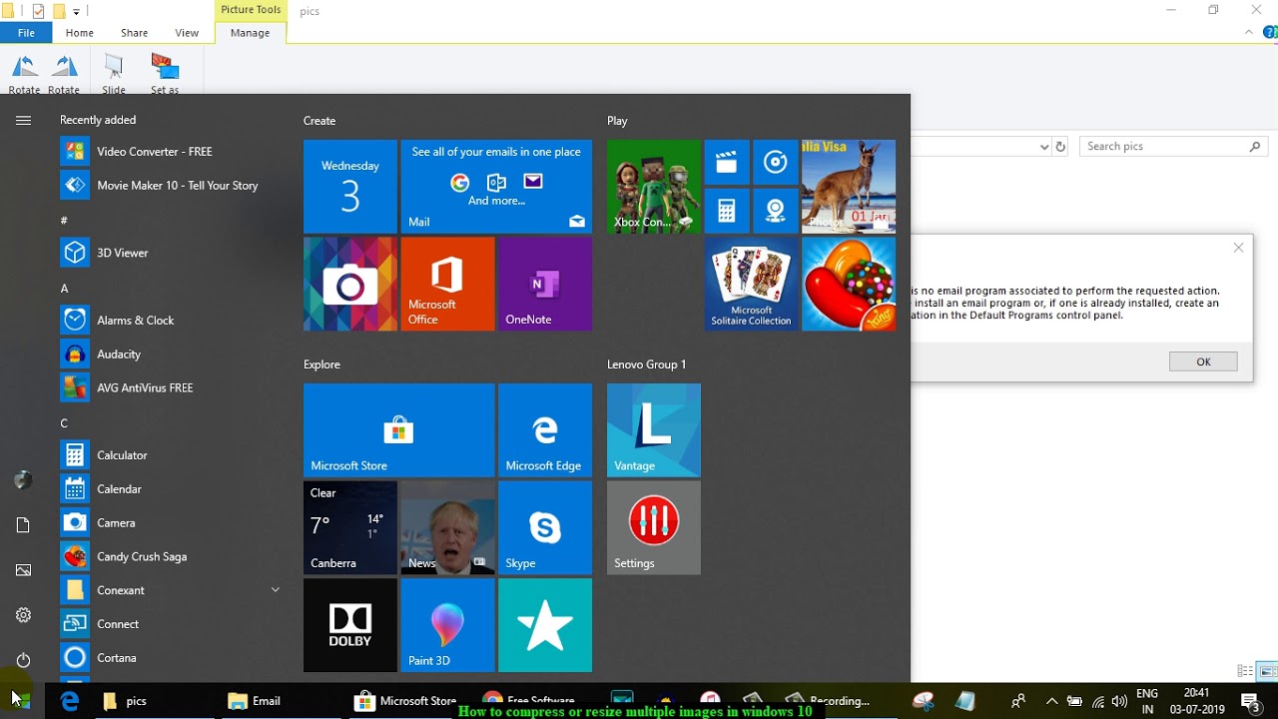Open the News tile

coord(447,528)
